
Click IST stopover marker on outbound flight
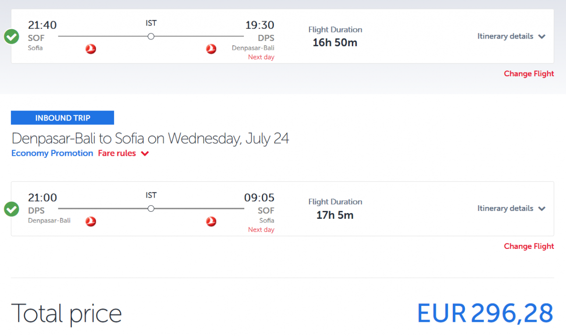click(151, 36)
